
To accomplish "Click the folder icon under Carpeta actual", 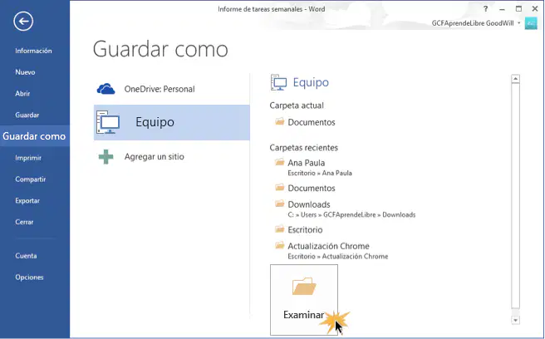I will [x=279, y=121].
